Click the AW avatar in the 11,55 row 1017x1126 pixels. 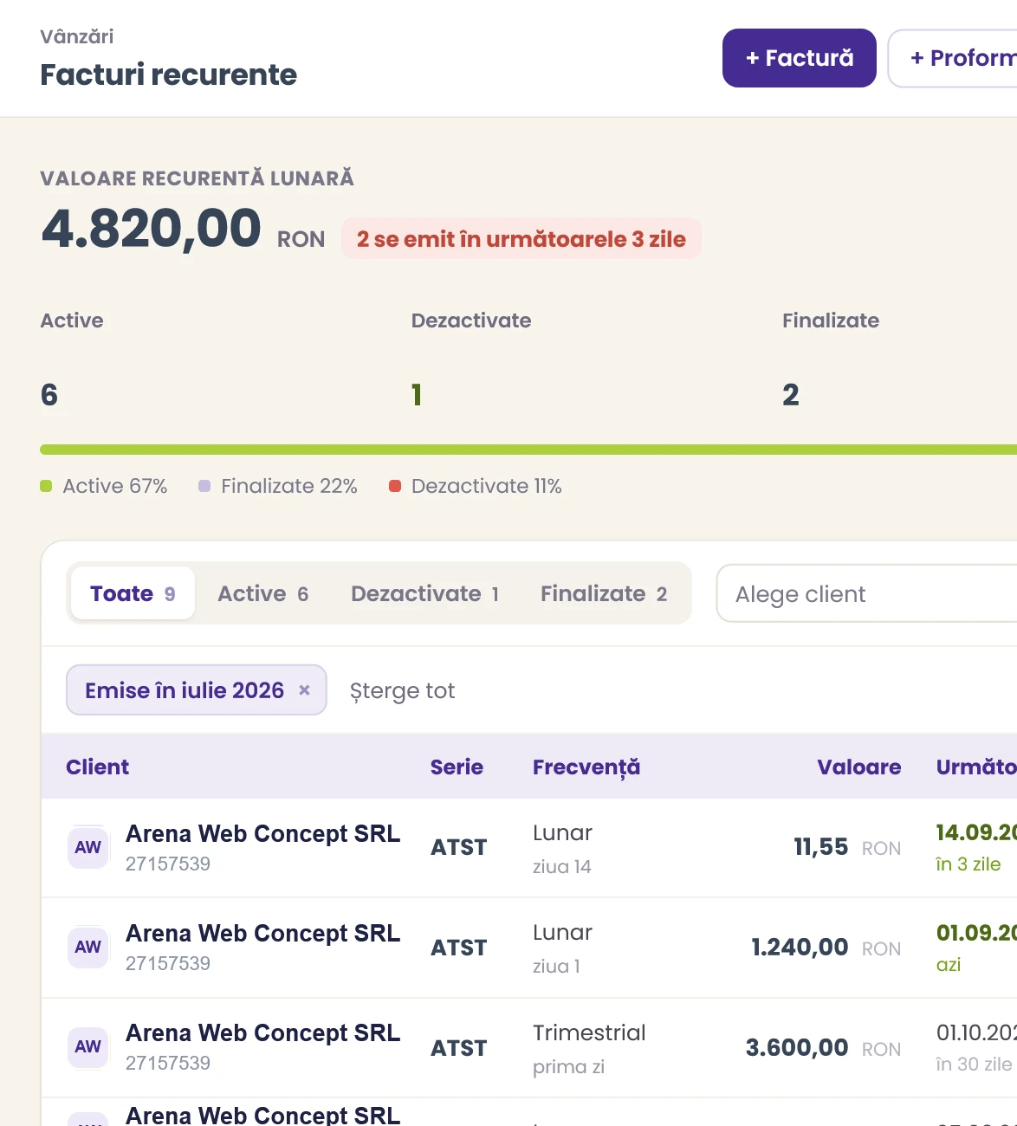tap(87, 847)
